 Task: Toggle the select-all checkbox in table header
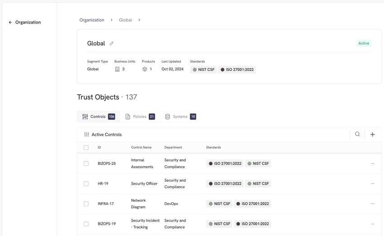tap(86, 148)
